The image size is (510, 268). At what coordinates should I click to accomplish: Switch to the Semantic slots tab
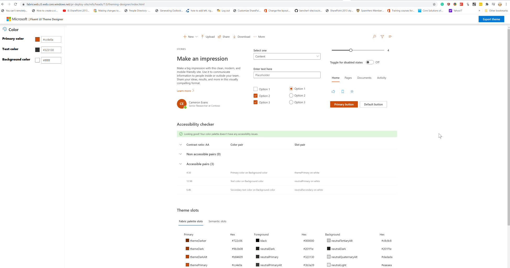[x=217, y=221]
